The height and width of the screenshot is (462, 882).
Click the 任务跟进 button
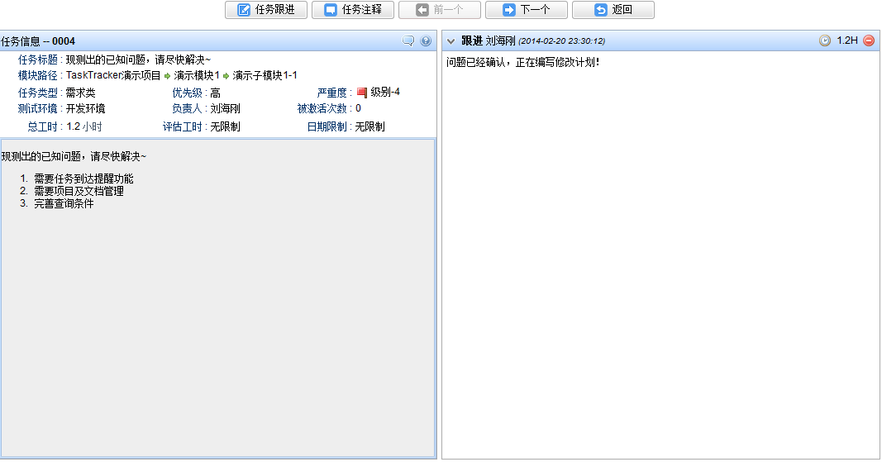266,10
